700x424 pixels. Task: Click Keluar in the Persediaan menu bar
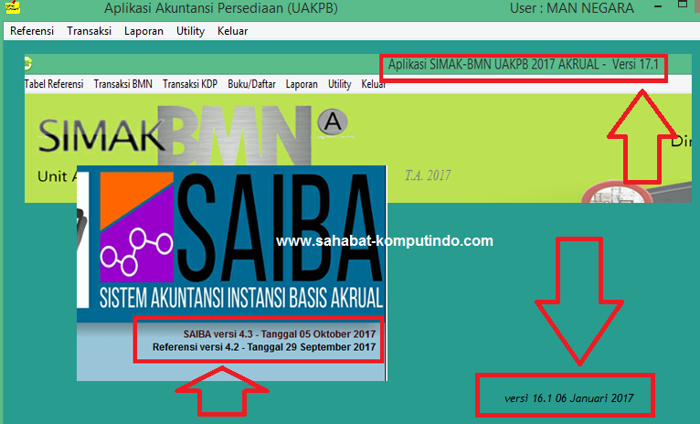[232, 31]
